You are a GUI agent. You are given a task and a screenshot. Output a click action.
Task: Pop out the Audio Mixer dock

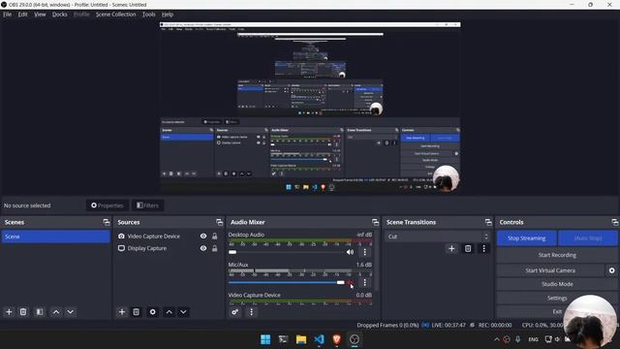[x=375, y=222]
